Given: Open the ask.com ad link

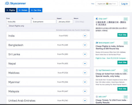Looking at the screenshot, I should click(102, 97).
